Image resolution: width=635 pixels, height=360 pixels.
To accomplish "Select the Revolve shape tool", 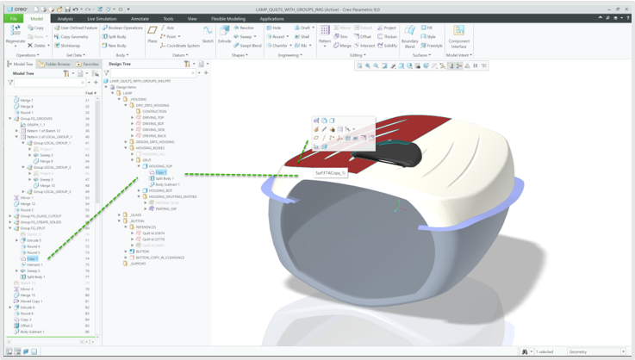I will [x=244, y=28].
